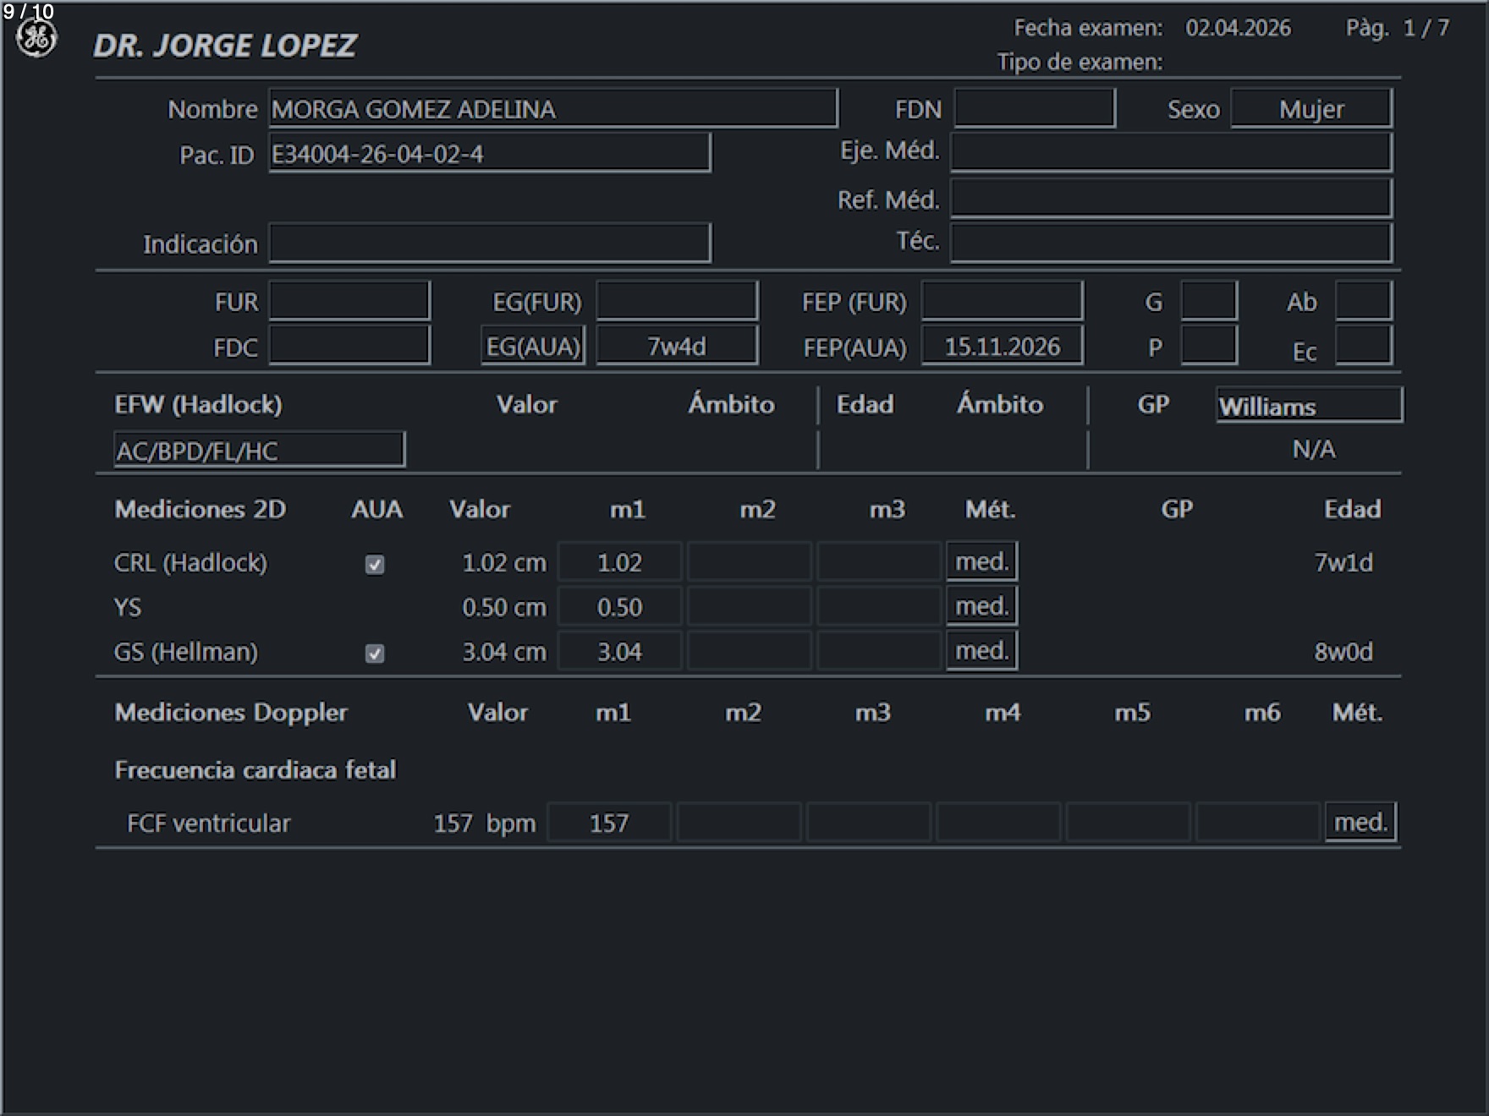
Task: Click the FCF ventricular m1 value field
Action: (x=609, y=823)
